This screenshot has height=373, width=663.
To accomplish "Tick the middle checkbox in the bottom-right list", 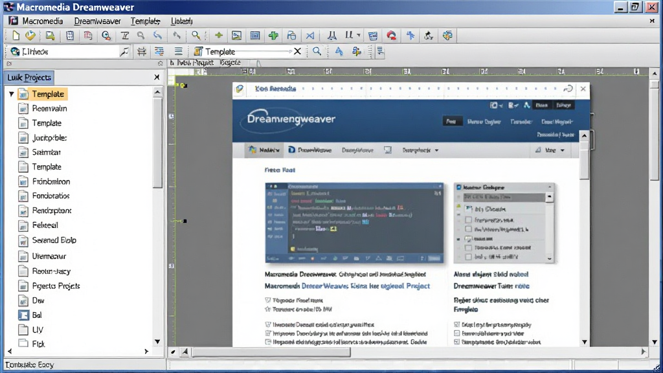I will (x=456, y=333).
